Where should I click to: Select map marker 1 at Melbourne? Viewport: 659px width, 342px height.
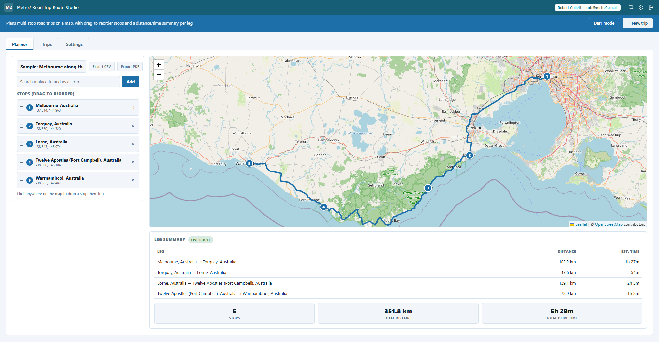click(x=547, y=76)
